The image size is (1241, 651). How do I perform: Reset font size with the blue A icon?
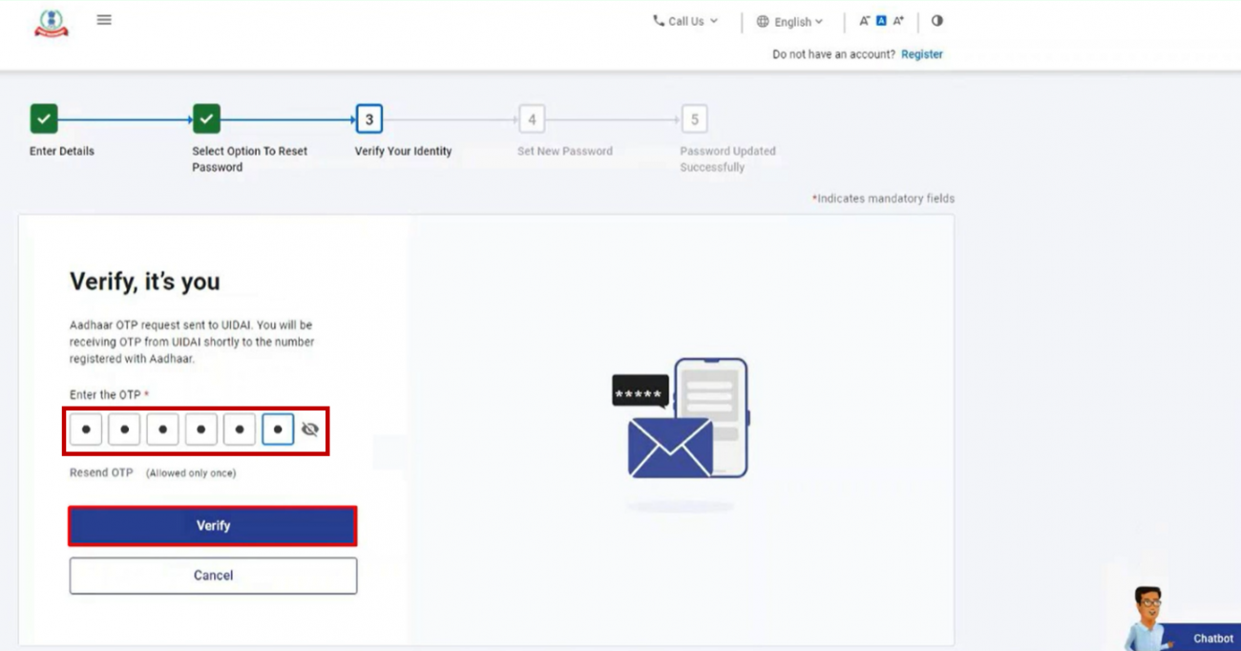pos(879,19)
